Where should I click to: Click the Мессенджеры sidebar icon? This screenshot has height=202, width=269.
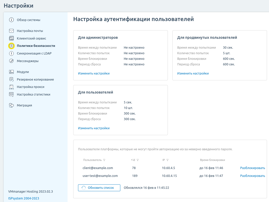tap(11, 61)
